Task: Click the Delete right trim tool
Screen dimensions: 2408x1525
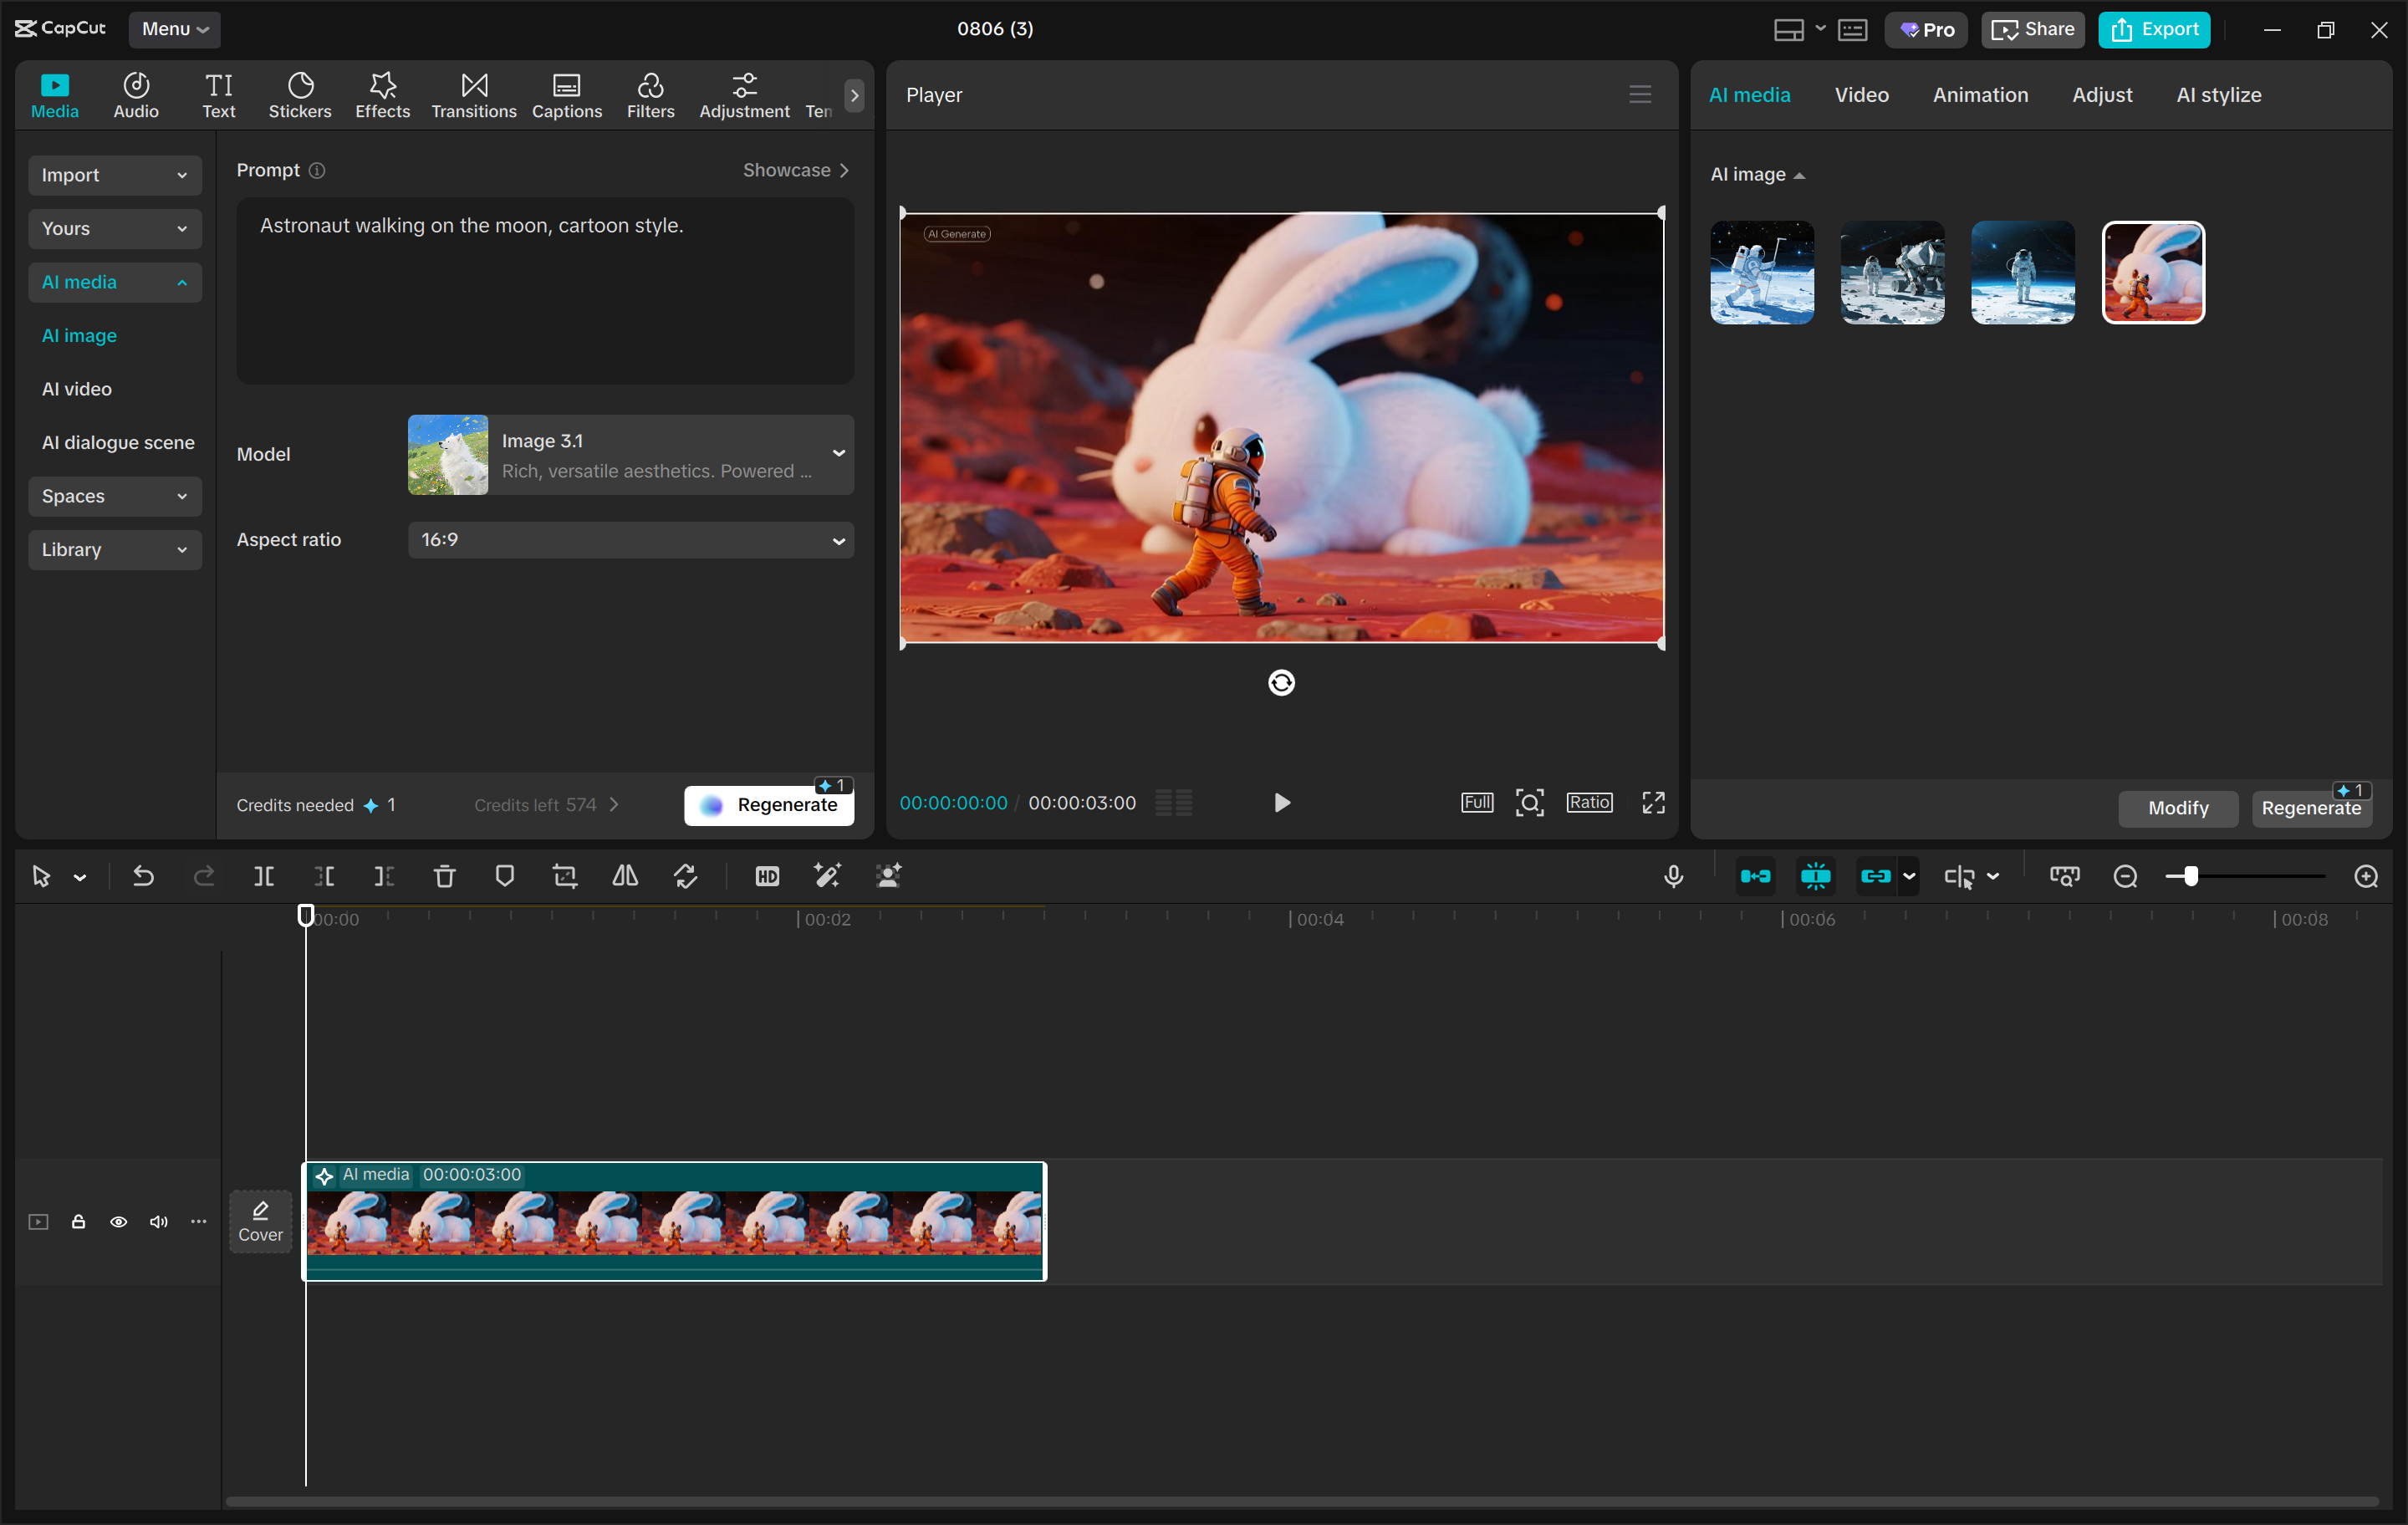Action: click(384, 876)
